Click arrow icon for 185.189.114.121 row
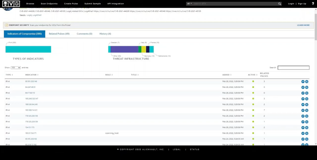The width and height of the screenshot is (317, 160). tap(303, 110)
